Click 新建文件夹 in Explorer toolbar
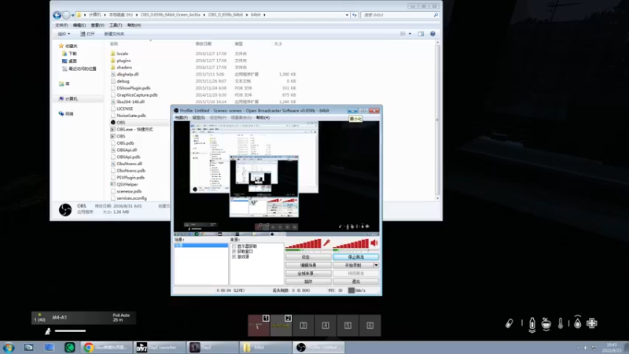629x354 pixels. tap(114, 34)
